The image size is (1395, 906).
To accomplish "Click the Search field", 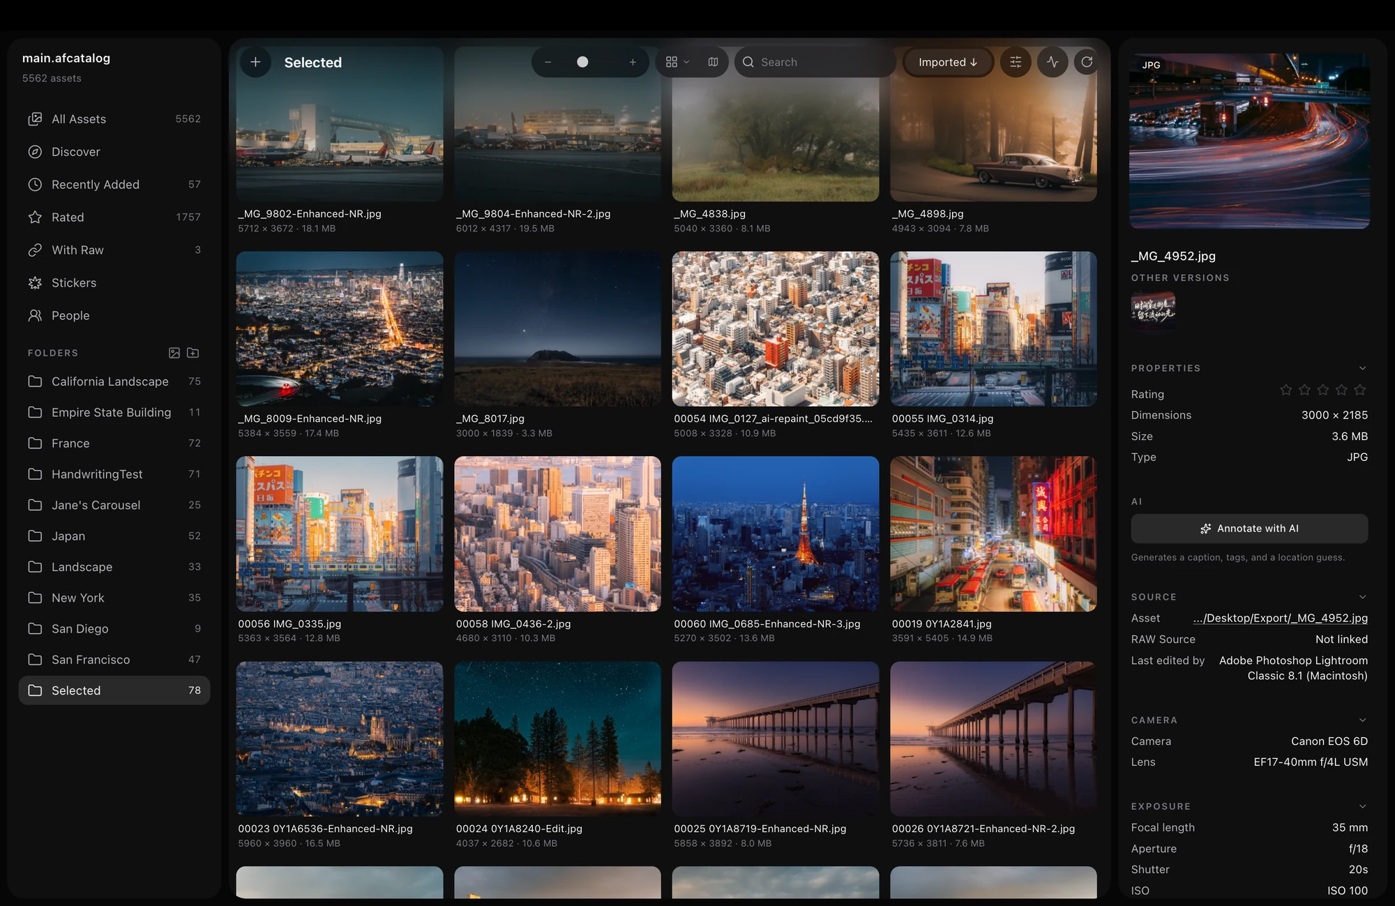I will click(x=815, y=62).
